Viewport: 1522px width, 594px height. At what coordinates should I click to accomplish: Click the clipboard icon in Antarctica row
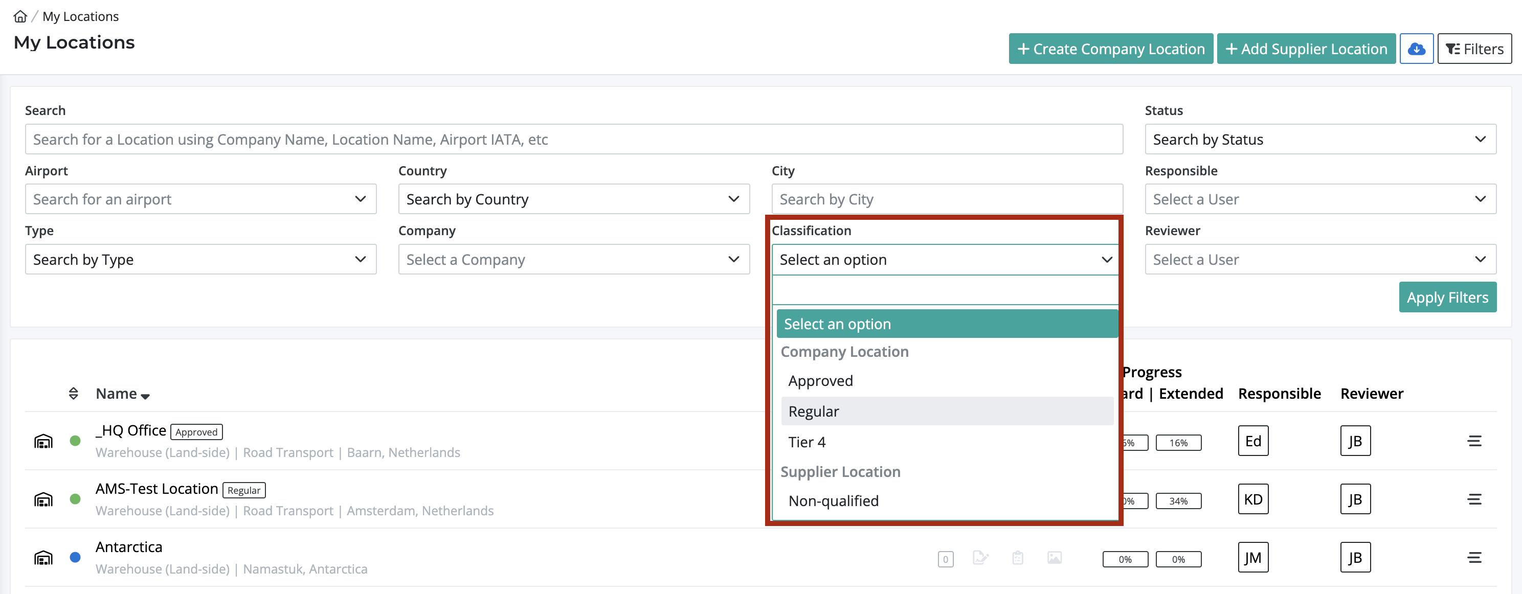(x=1017, y=558)
